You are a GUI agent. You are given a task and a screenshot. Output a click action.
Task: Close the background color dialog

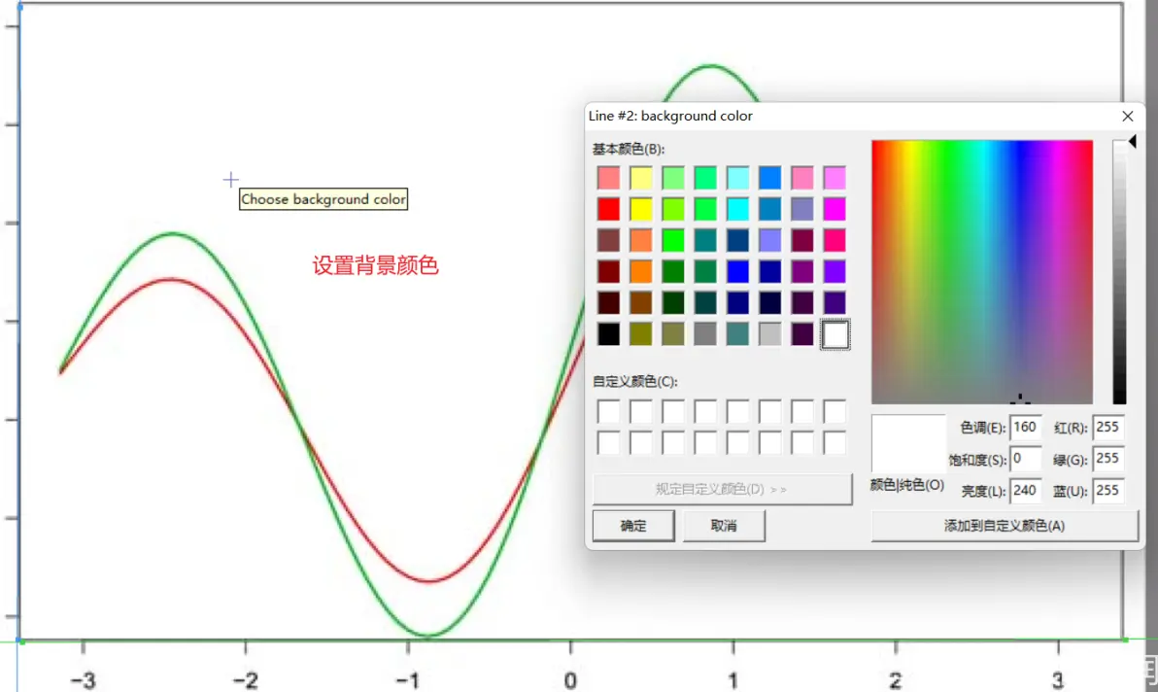tap(1127, 116)
